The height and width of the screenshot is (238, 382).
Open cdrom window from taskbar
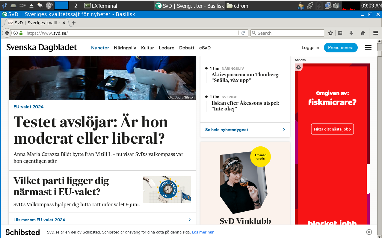click(x=237, y=6)
